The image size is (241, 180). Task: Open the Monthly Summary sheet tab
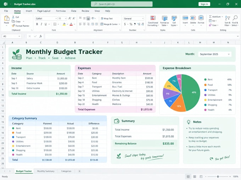[46, 171]
